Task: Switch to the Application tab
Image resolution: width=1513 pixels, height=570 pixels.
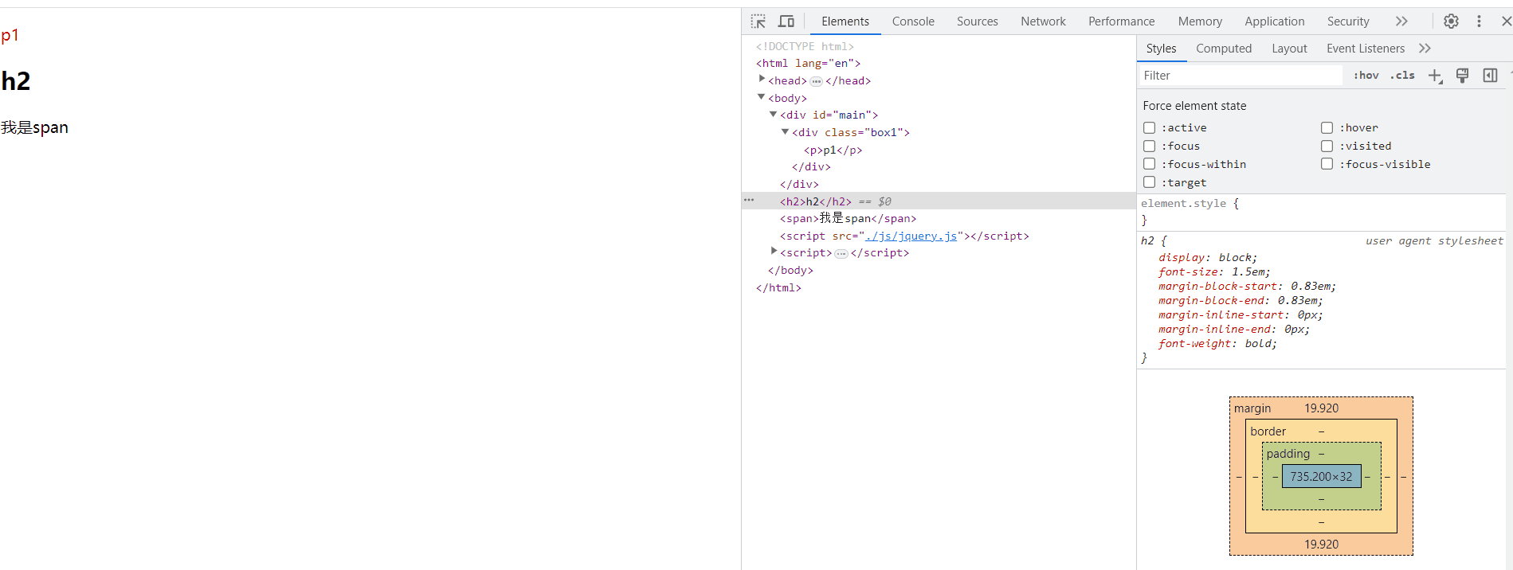Action: click(x=1275, y=21)
